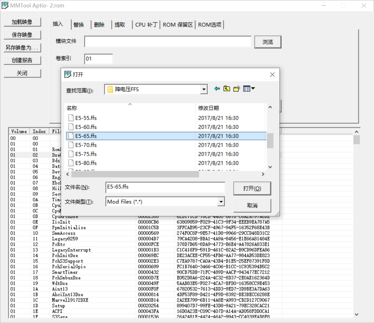Click the 关闭 button

22,73
